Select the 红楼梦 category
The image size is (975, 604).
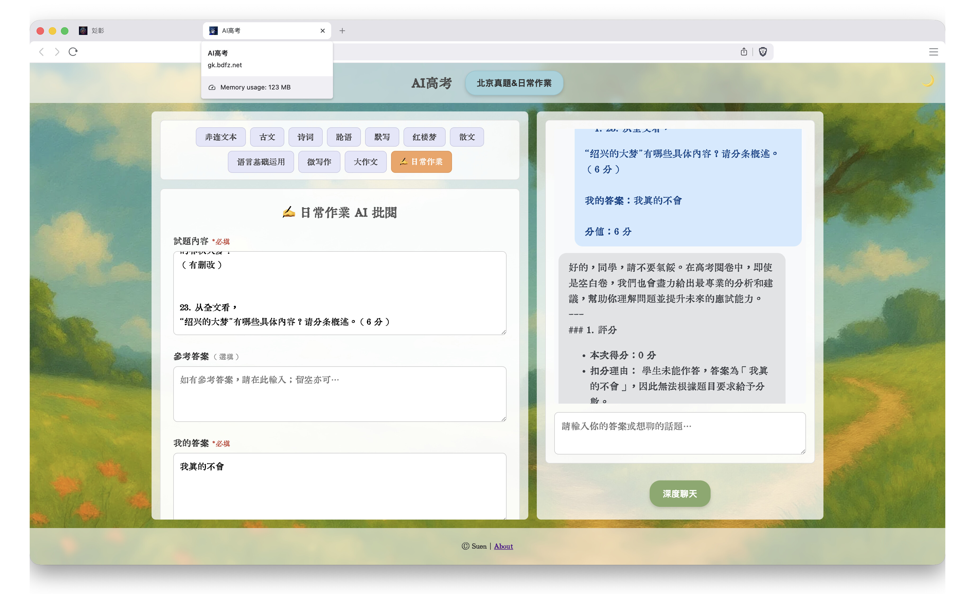tap(424, 137)
